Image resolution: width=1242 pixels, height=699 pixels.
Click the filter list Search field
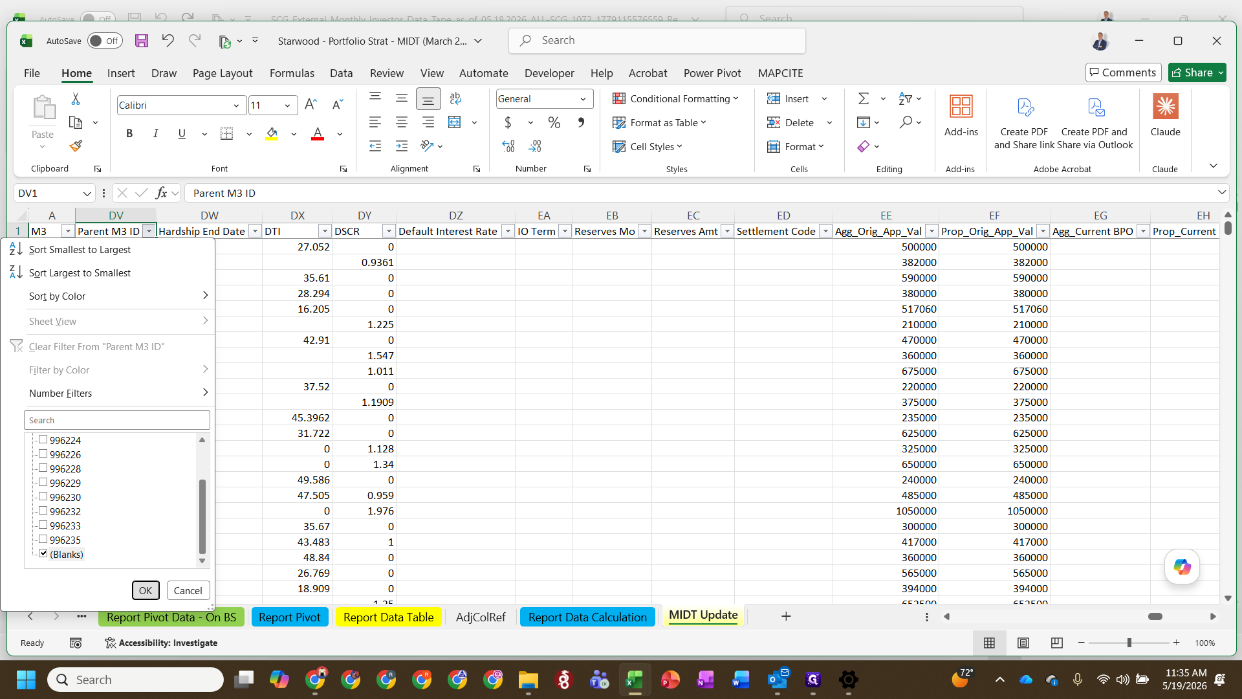(x=117, y=420)
